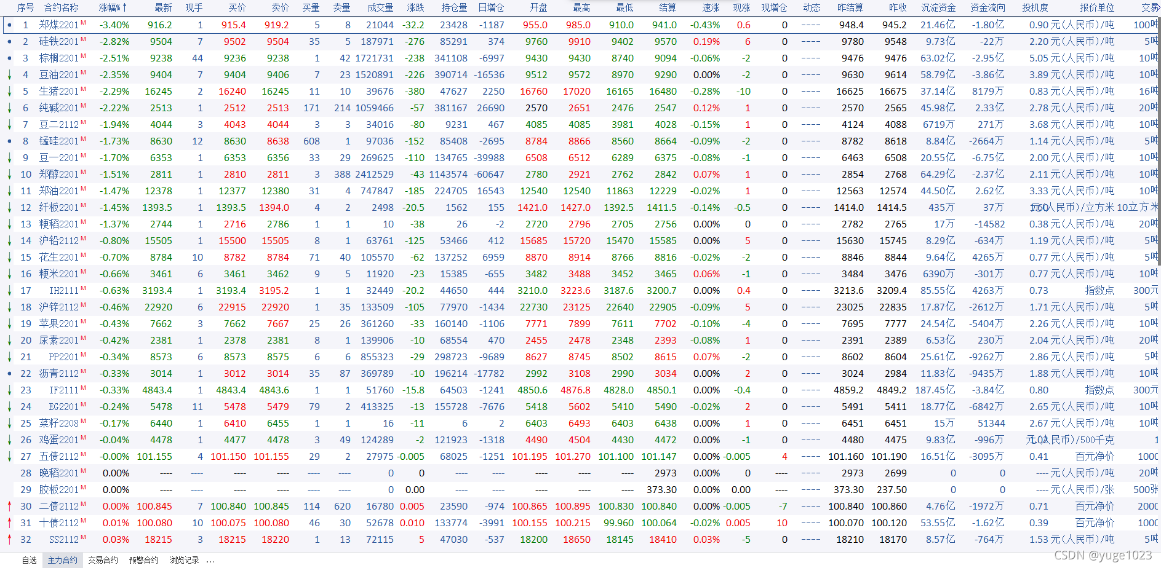The width and height of the screenshot is (1161, 568).
Task: Click the blue dot marker beside 郑煤2201
Action: coord(9,25)
